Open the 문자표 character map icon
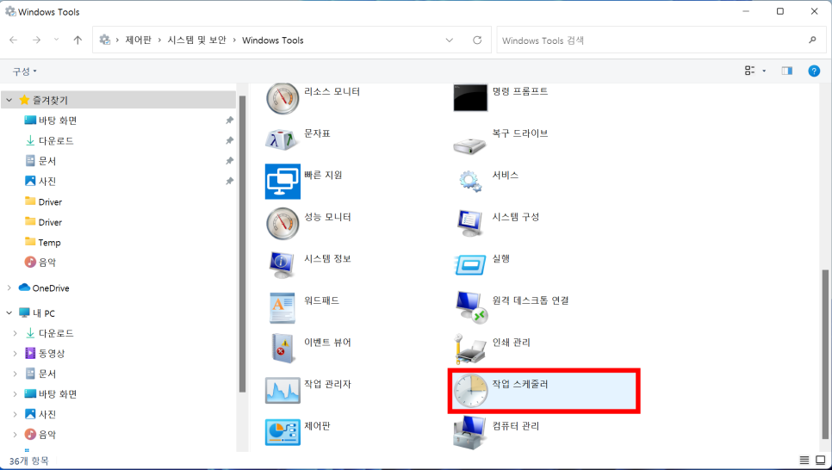 click(283, 140)
